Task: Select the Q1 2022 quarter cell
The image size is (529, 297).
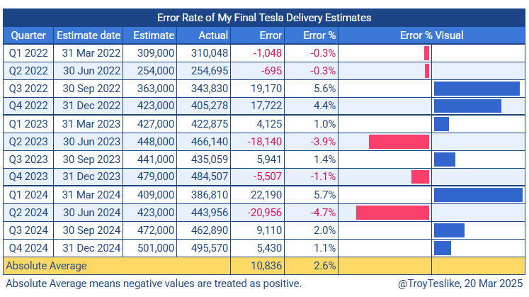Action: pyautogui.click(x=28, y=52)
